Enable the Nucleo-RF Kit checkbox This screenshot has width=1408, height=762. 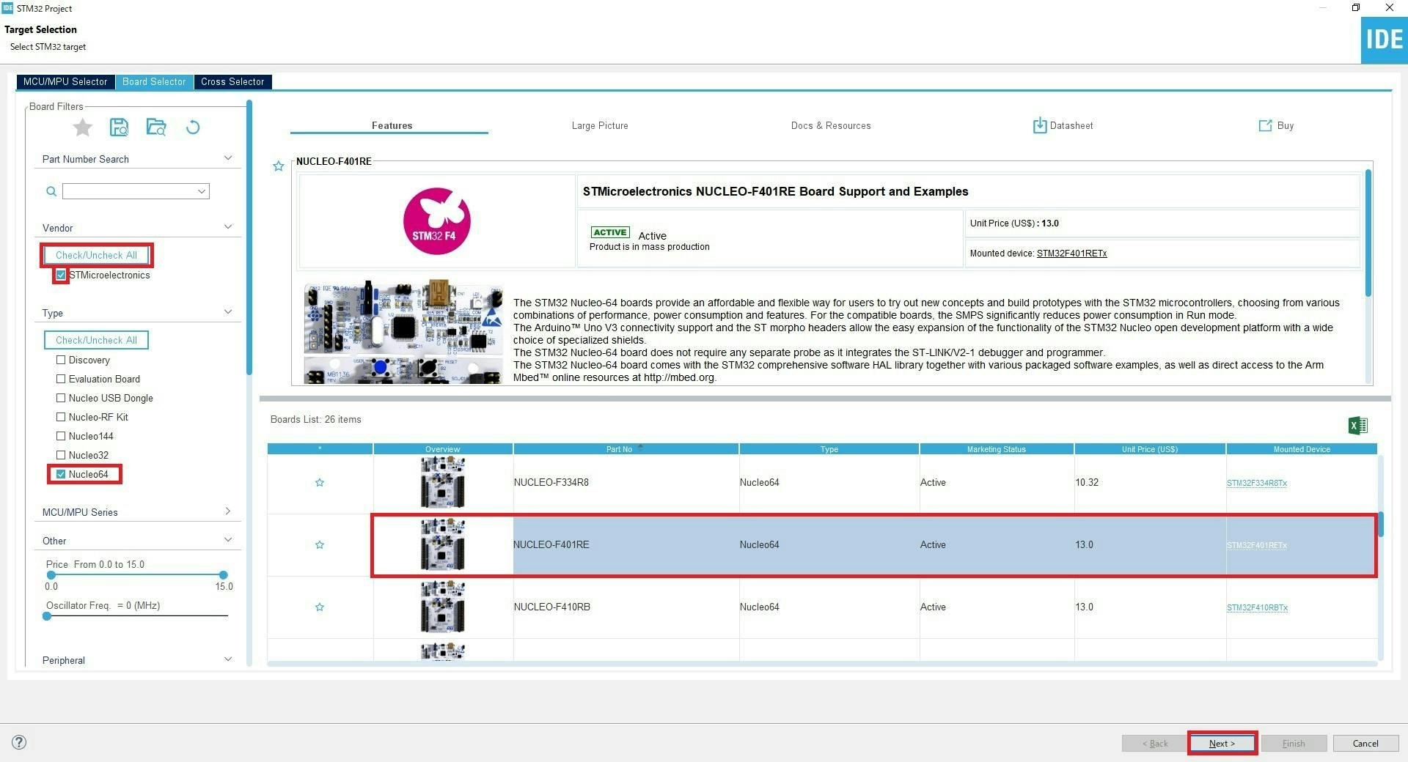(x=61, y=417)
